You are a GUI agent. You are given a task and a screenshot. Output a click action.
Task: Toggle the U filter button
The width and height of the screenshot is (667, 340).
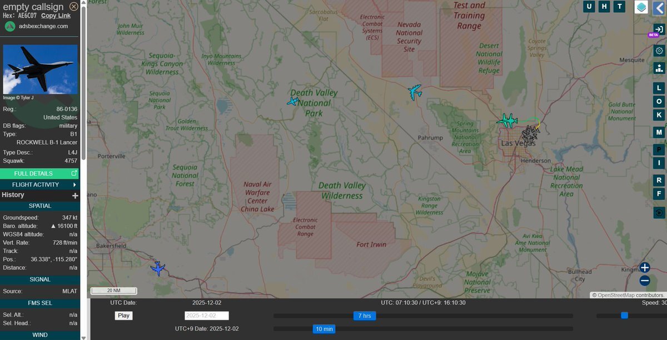tap(589, 7)
